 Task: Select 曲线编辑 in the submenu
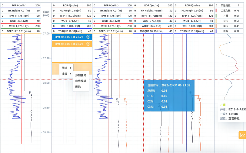pos(81,81)
